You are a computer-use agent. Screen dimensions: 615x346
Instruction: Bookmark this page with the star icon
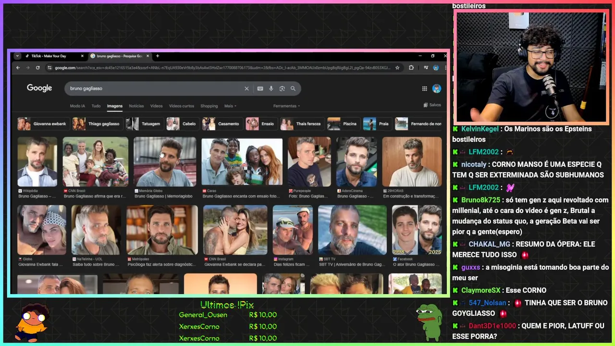(x=397, y=68)
